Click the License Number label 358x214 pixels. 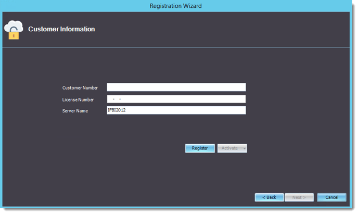coord(78,100)
